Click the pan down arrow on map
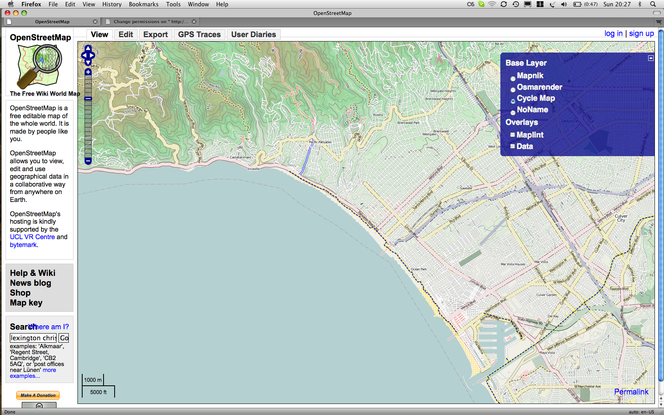 pyautogui.click(x=88, y=63)
